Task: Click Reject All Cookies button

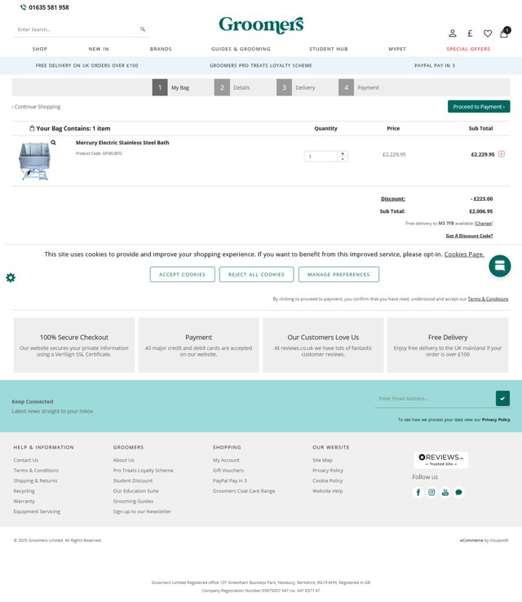Action: point(256,275)
